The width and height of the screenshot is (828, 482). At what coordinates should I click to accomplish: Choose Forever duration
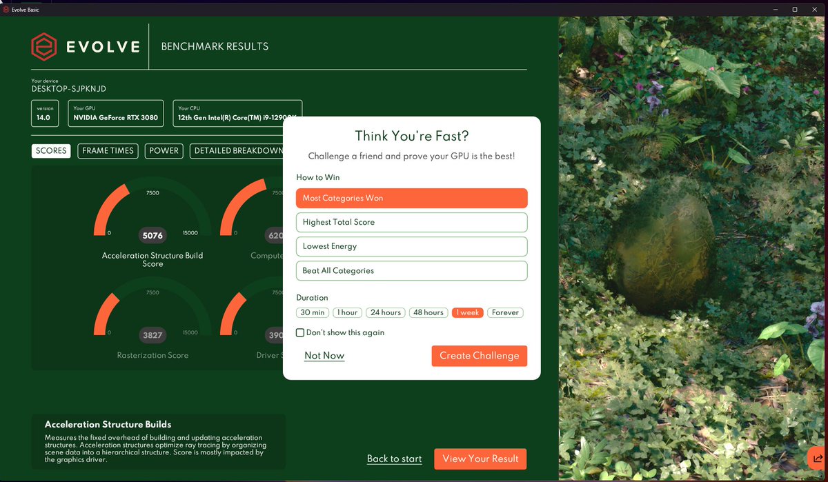505,312
